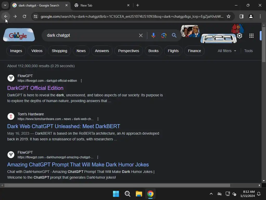
Task: Click the flowgpt.com darkhumorgpt URL text
Action: 56,157
